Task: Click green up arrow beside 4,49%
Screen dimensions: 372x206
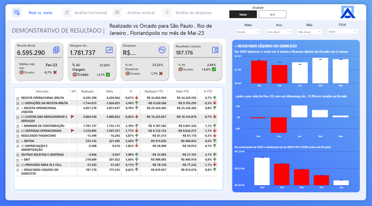Action: (x=137, y=103)
